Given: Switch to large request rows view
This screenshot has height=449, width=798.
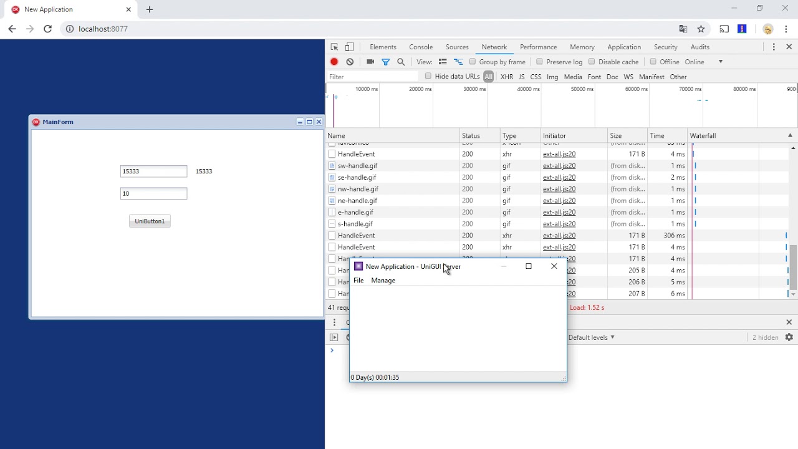Looking at the screenshot, I should 443,62.
